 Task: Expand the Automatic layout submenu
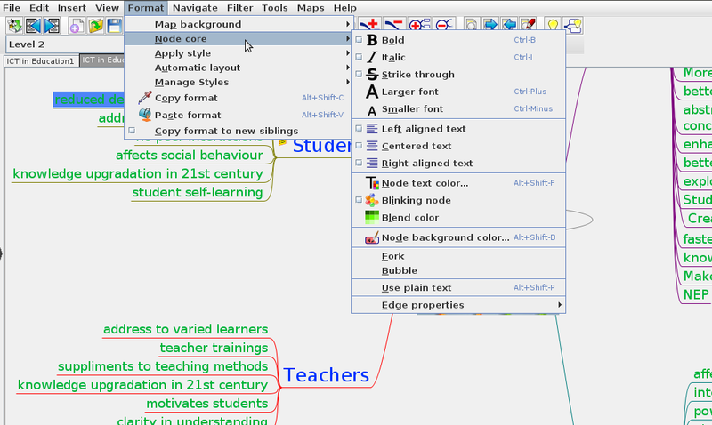coord(239,68)
